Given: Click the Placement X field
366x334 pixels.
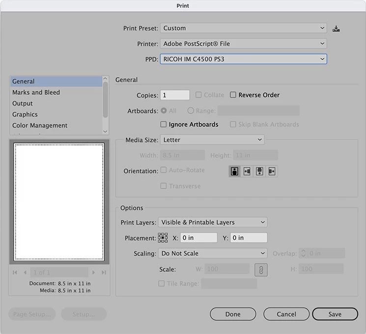Looking at the screenshot, I should [198, 238].
